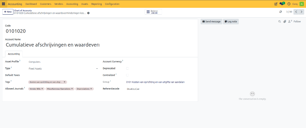Image resolution: width=306 pixels, height=128 pixels.
Task: Click the Follow button
Action: [x=297, y=21]
